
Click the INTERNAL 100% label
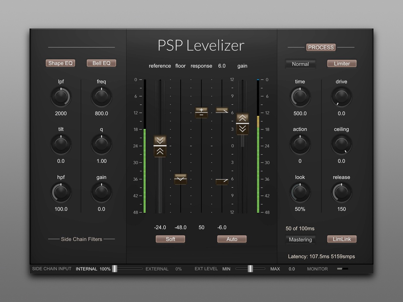pos(93,269)
